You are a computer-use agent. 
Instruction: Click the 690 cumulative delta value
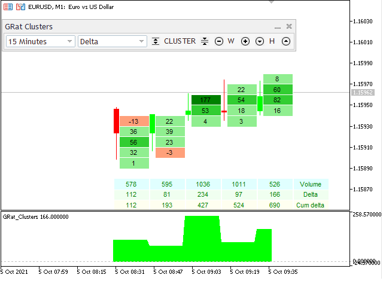275,205
